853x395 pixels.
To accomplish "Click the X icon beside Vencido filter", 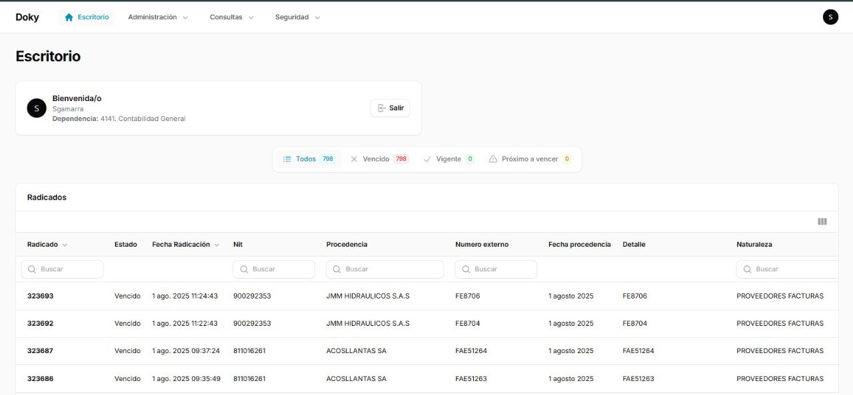I will tap(354, 159).
